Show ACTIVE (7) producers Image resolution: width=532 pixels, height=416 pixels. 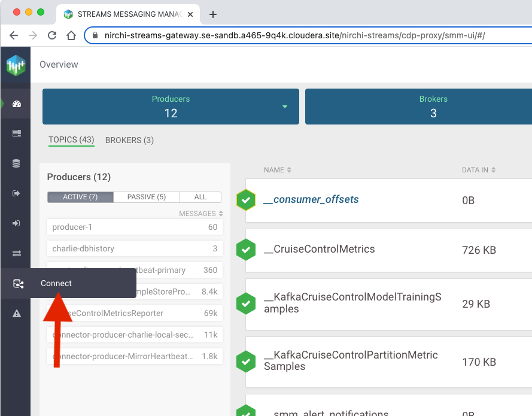tap(80, 197)
